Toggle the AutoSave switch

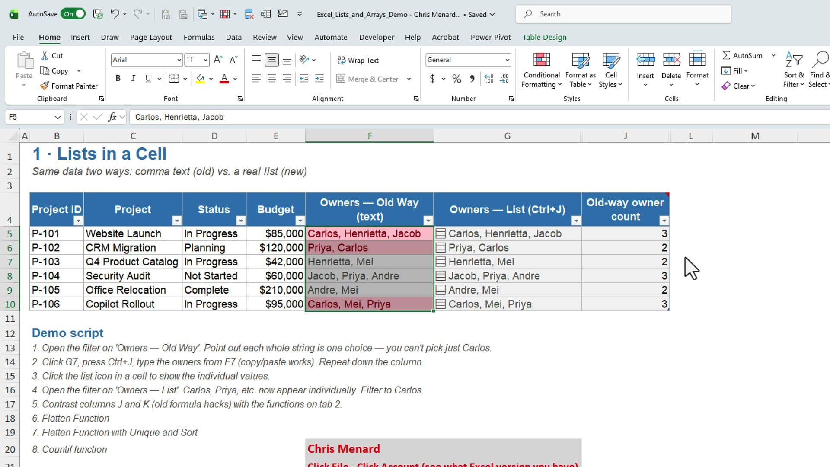click(73, 14)
